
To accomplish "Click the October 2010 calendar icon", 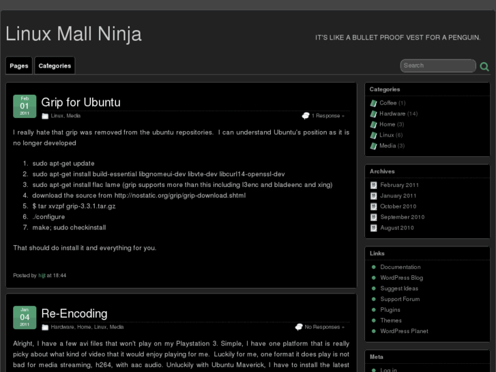I will coord(374,207).
